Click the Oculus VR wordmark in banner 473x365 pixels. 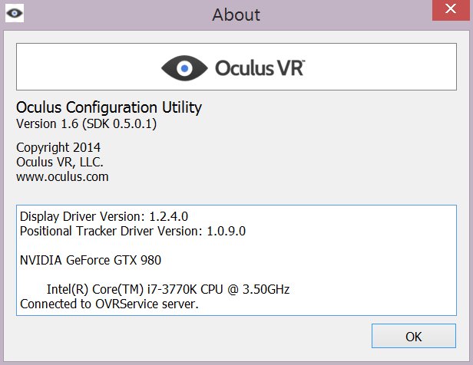[x=260, y=68]
